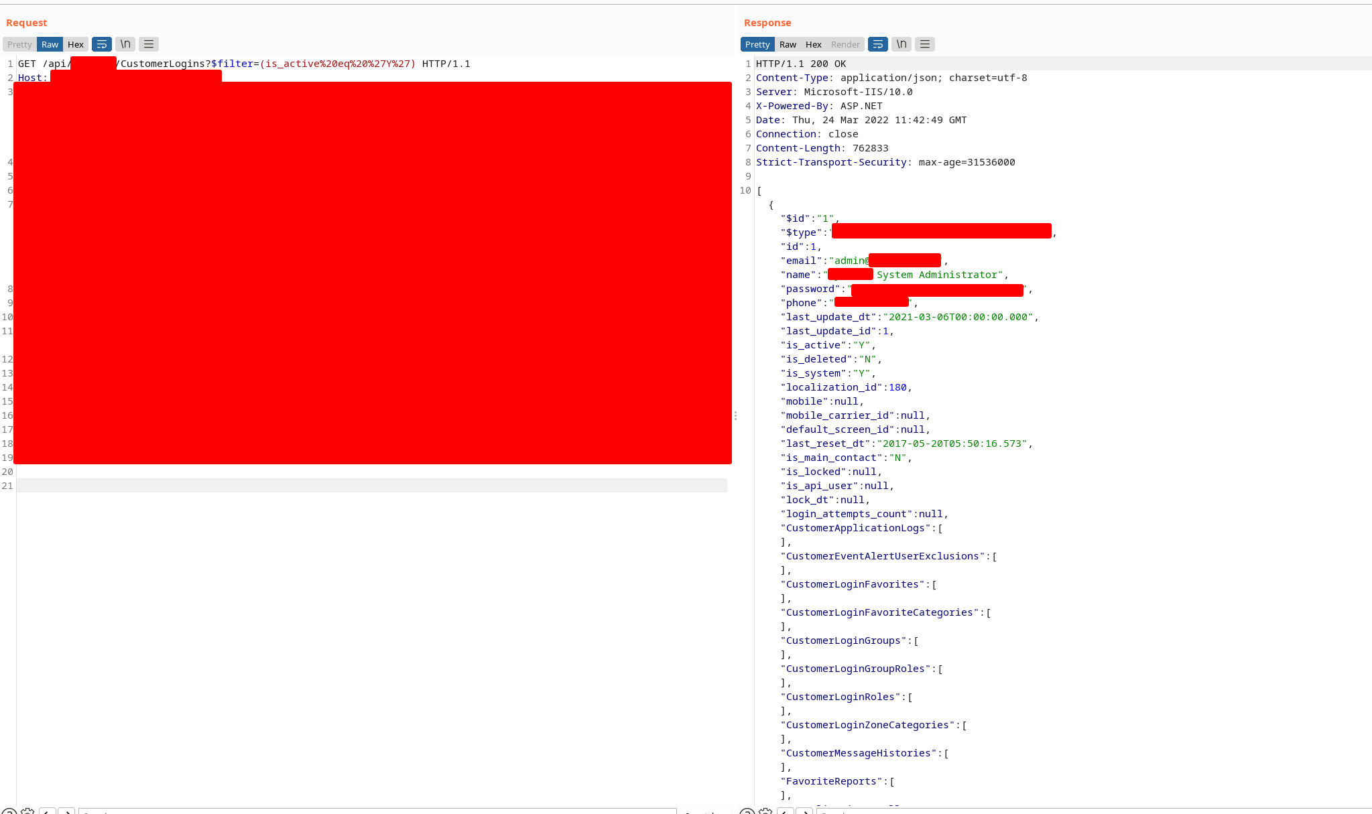This screenshot has height=814, width=1372.
Task: Click the next match arrow below the Request panel
Action: (66, 811)
